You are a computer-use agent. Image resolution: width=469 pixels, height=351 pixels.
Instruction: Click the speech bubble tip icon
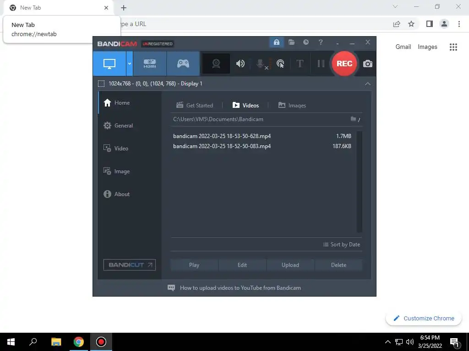tap(171, 288)
